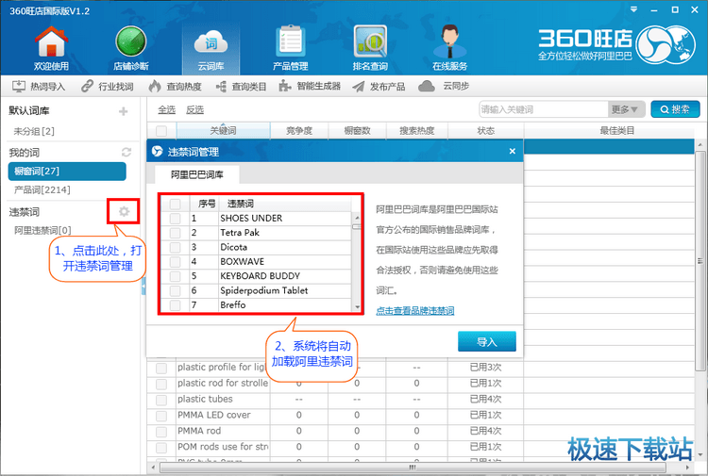Click 全选 to select all keywords
The height and width of the screenshot is (476, 708).
pyautogui.click(x=166, y=109)
